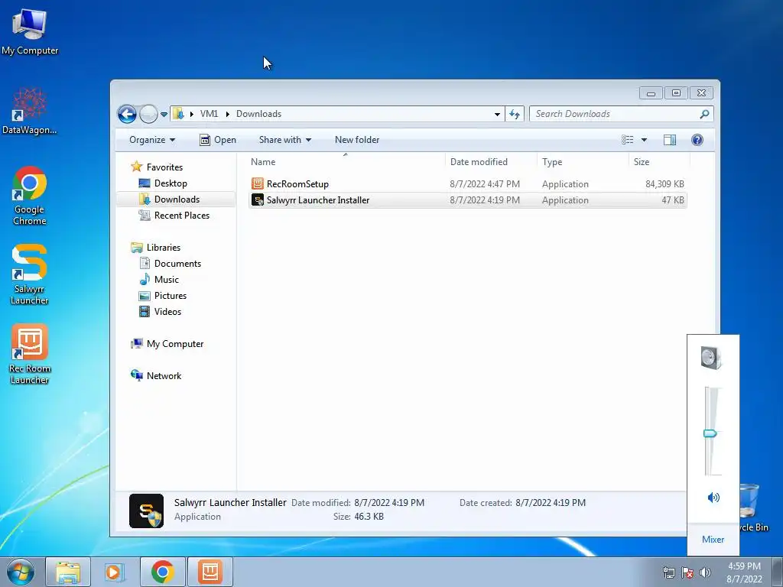Sort by Size column
This screenshot has height=587, width=783.
(x=659, y=162)
